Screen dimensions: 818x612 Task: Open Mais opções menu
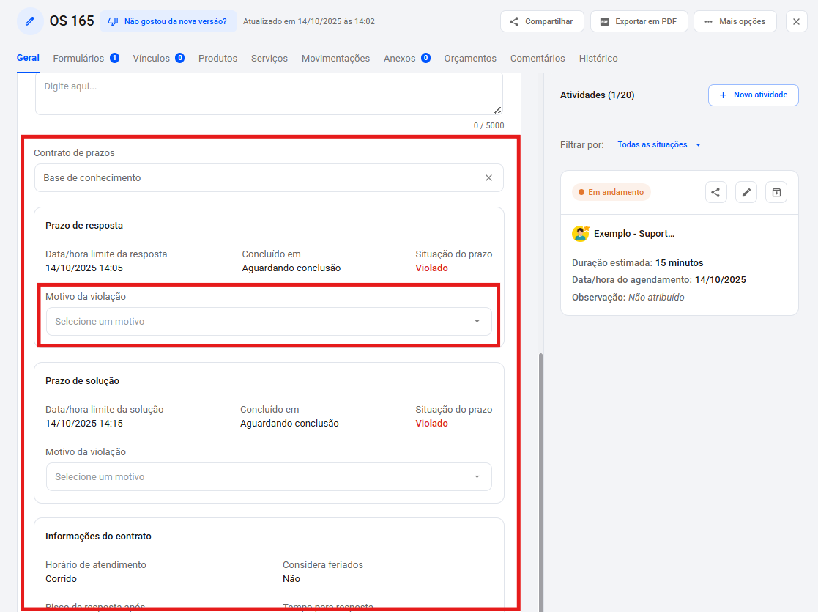click(735, 21)
